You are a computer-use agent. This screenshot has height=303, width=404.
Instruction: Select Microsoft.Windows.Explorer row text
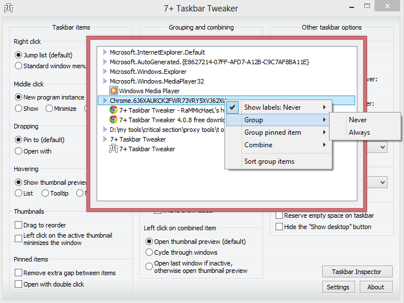pos(148,72)
